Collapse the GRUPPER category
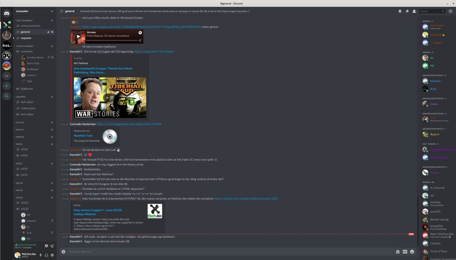The width and height of the screenshot is (456, 260). coord(20,97)
